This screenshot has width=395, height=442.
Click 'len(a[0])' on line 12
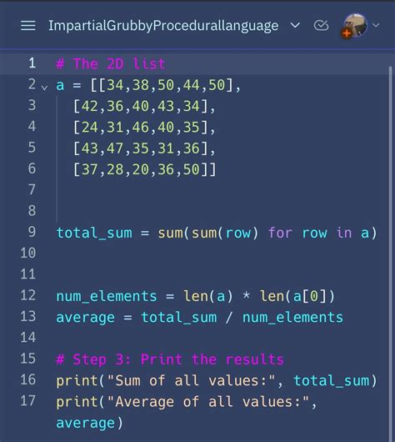coord(297,297)
